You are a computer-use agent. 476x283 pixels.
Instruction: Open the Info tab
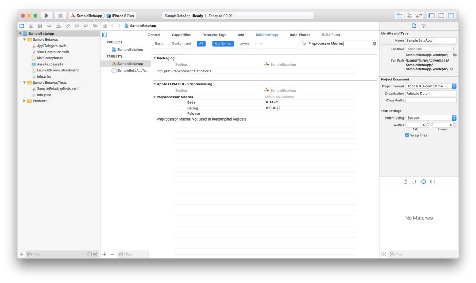pos(241,35)
